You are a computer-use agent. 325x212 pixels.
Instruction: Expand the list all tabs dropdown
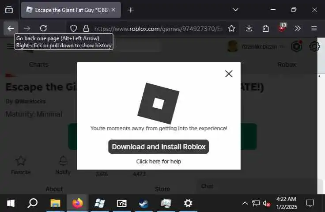click(235, 10)
